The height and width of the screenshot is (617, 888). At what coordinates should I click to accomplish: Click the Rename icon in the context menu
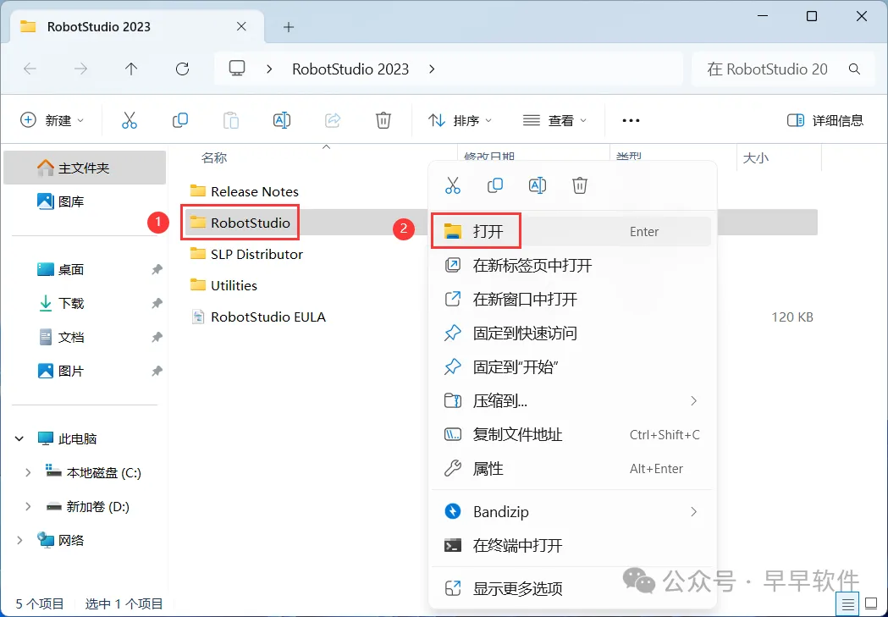[537, 185]
